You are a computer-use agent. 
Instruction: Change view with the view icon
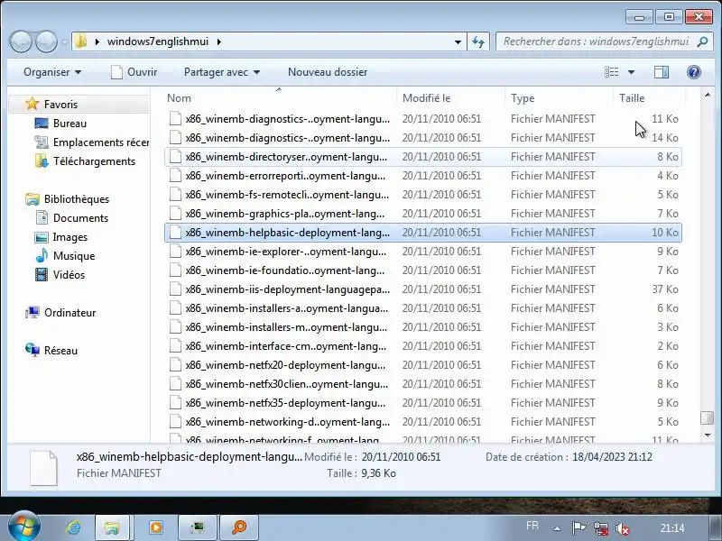tap(612, 72)
